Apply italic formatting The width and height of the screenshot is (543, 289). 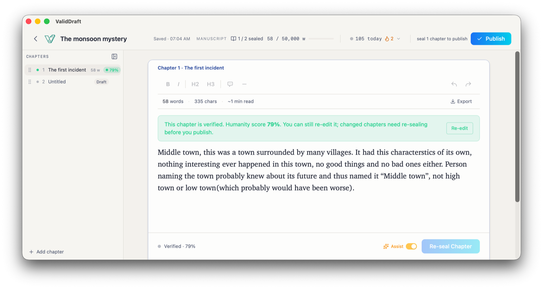pyautogui.click(x=179, y=84)
